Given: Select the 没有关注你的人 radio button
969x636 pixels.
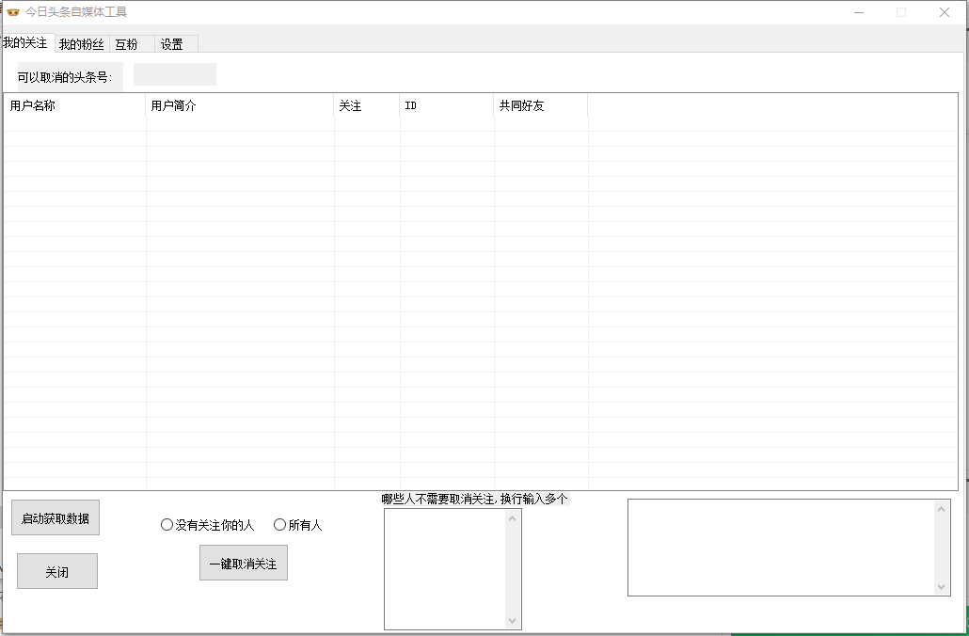Looking at the screenshot, I should tap(167, 525).
